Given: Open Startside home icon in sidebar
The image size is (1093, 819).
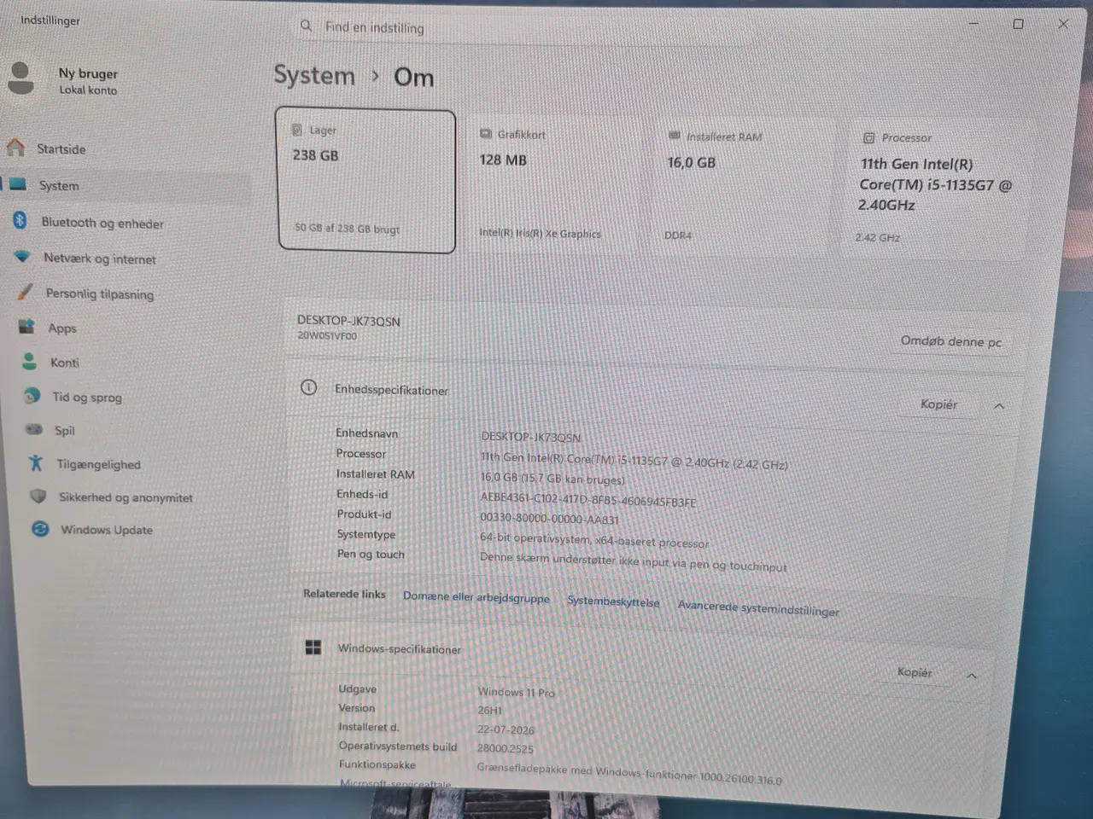Looking at the screenshot, I should (15, 148).
